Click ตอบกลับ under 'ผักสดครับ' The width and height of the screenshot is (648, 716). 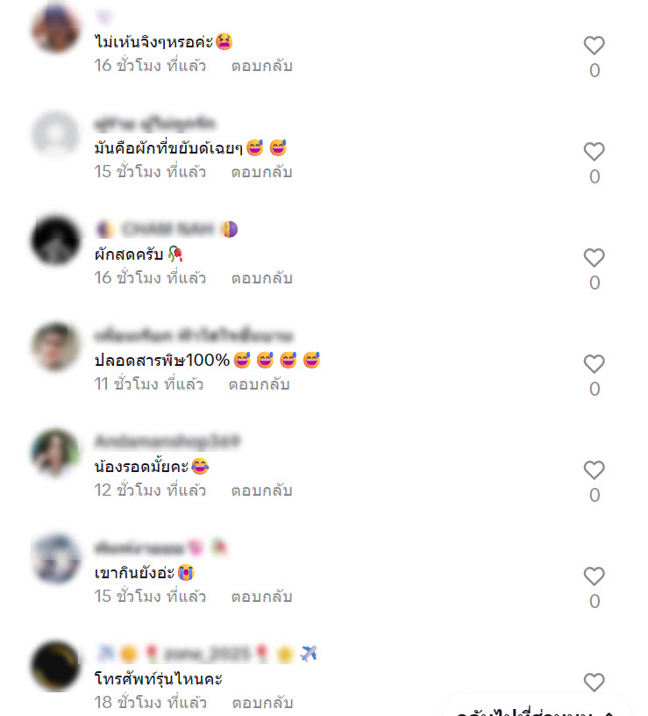261,278
